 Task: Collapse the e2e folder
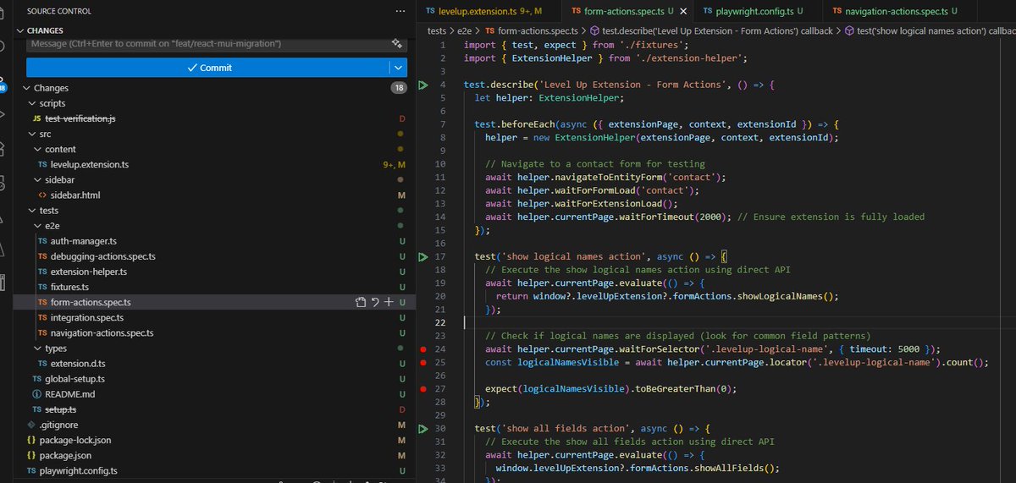coord(37,226)
